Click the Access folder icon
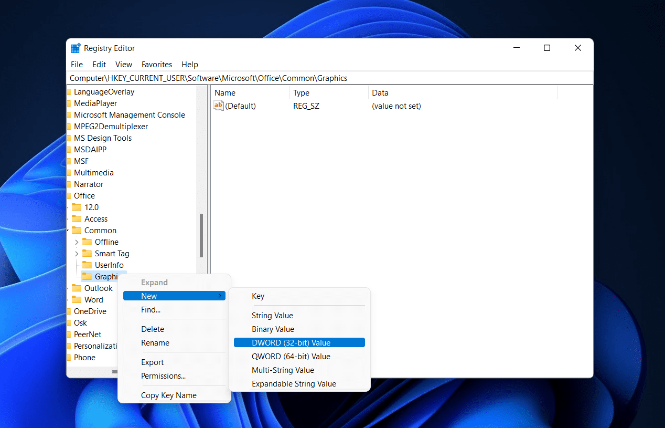Screen dimensions: 665x428 pos(77,219)
